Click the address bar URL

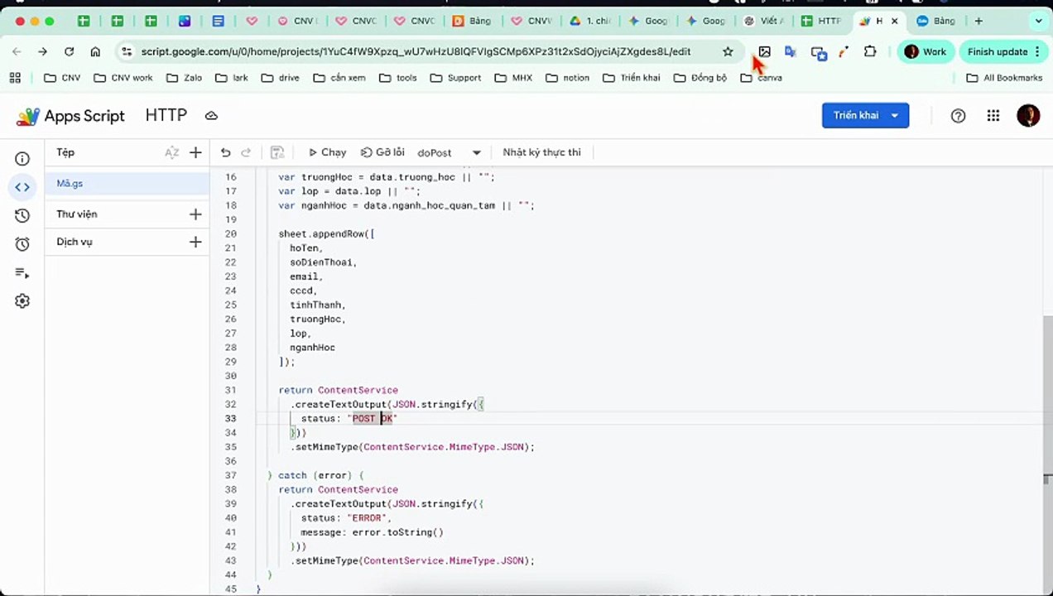(x=416, y=51)
